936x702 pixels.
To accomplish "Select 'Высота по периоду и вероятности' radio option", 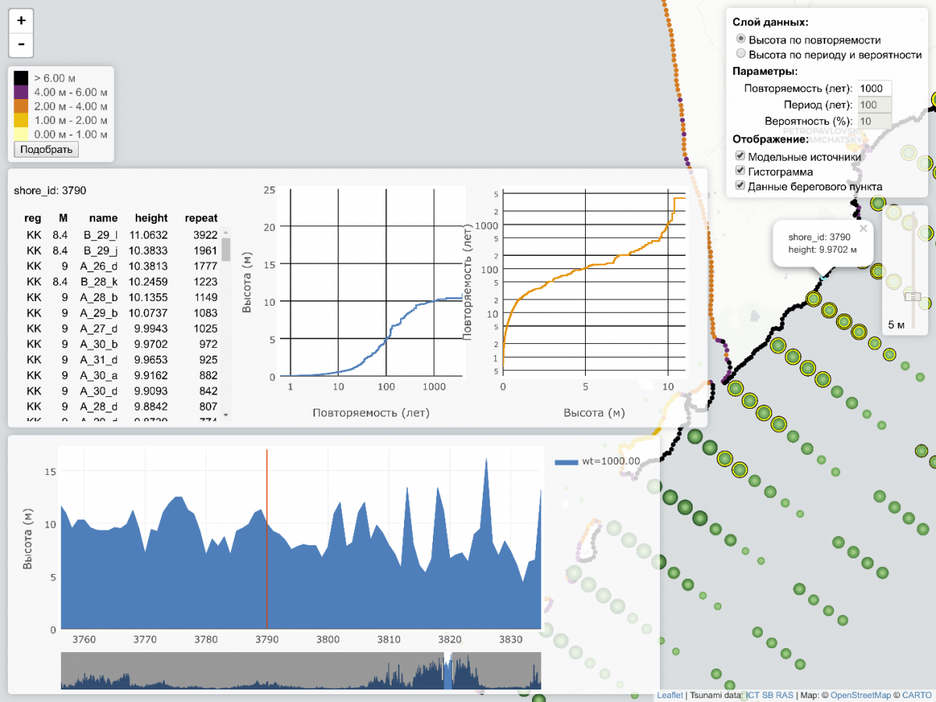I will click(x=741, y=55).
